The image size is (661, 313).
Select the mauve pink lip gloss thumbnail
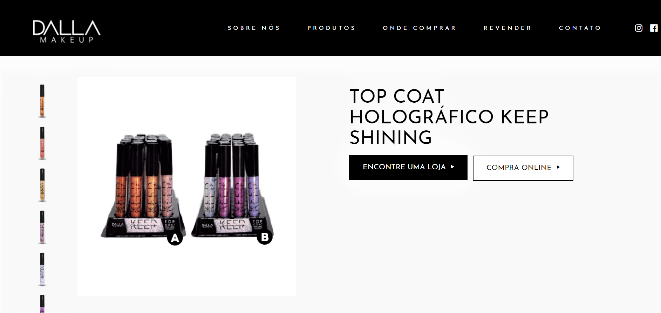[42, 227]
